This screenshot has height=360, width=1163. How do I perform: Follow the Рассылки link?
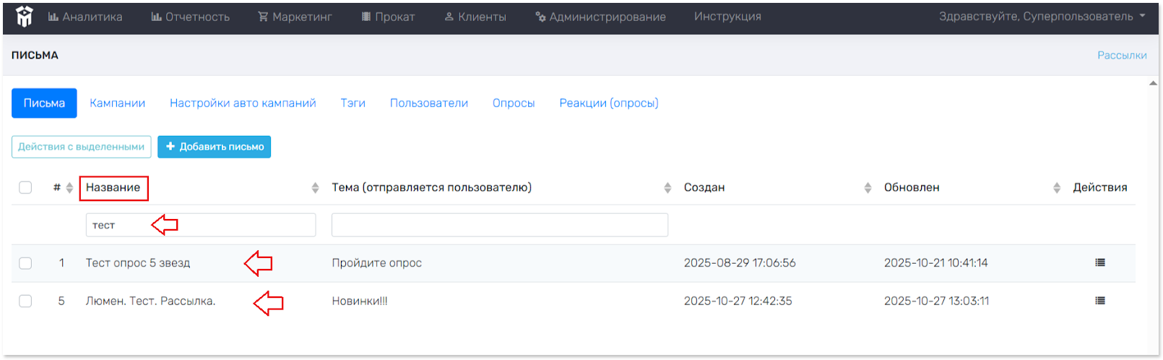click(x=1121, y=56)
